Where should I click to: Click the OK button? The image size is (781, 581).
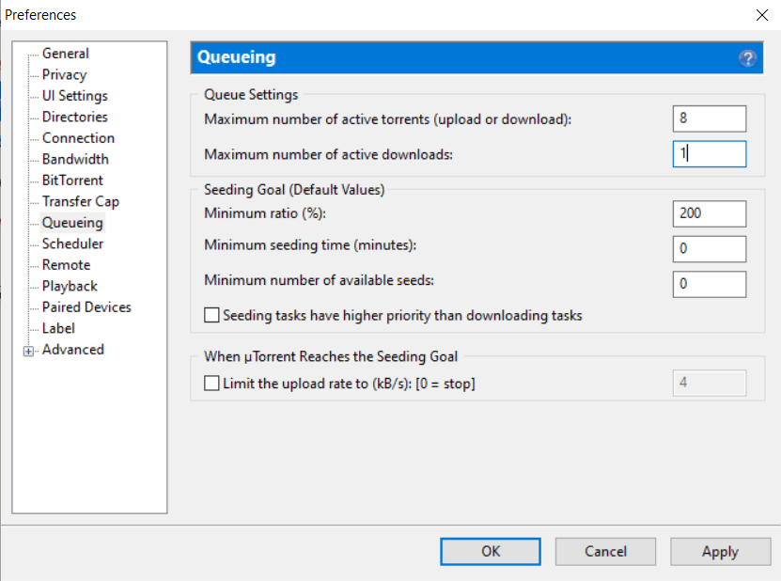490,552
